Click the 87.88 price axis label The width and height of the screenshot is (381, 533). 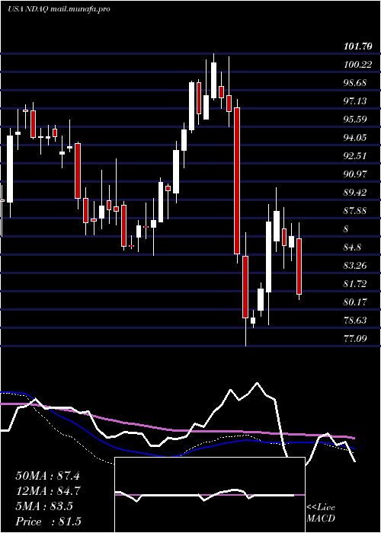tap(355, 211)
